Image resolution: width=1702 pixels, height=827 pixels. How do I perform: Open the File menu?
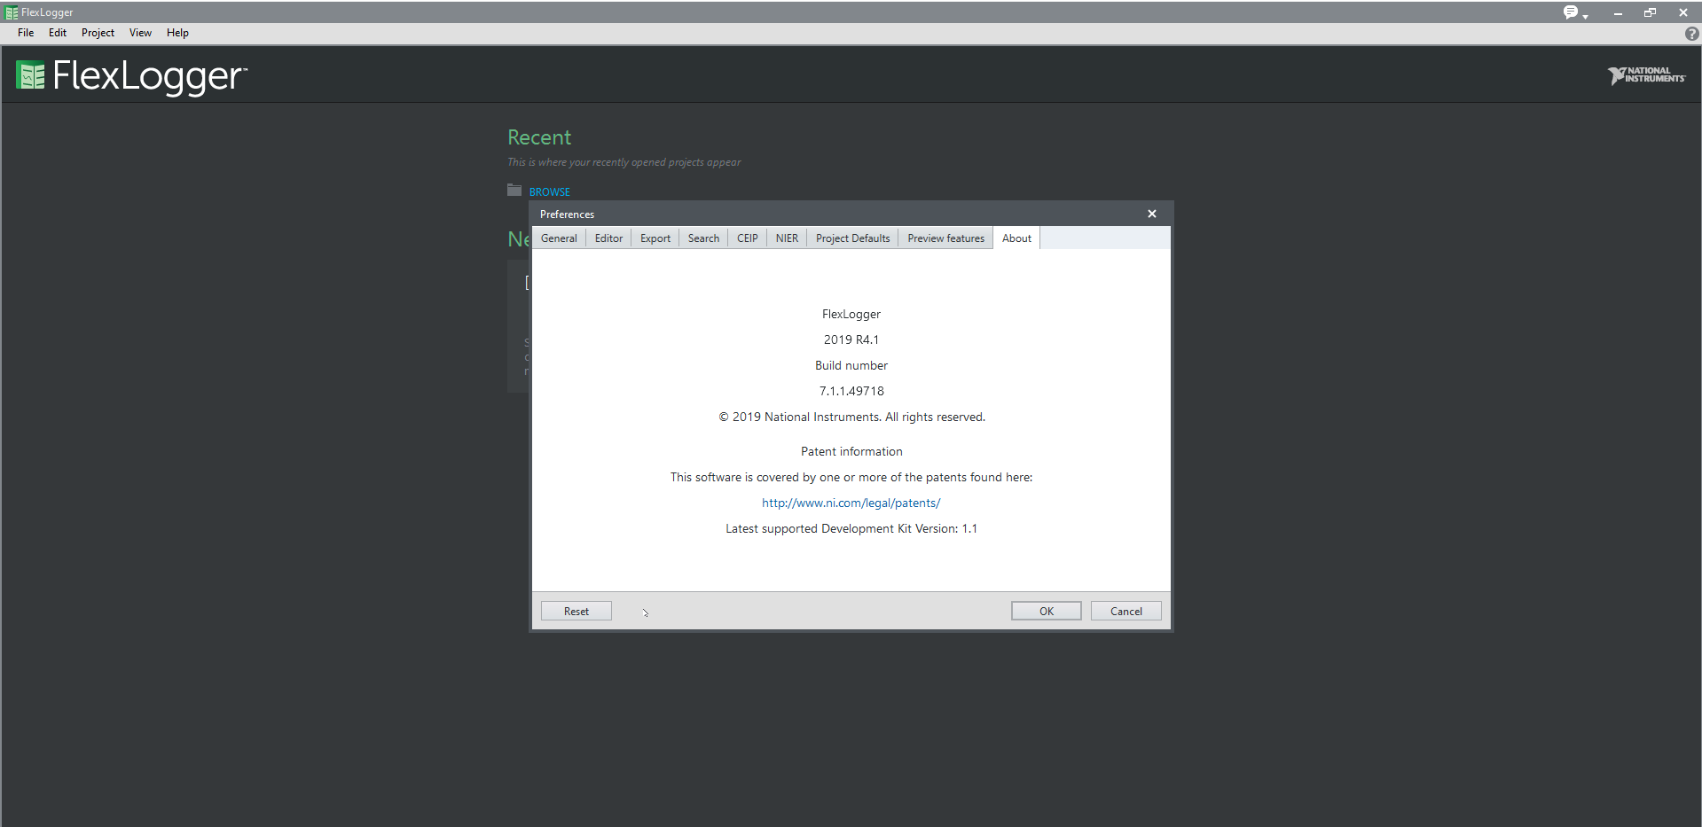click(26, 33)
